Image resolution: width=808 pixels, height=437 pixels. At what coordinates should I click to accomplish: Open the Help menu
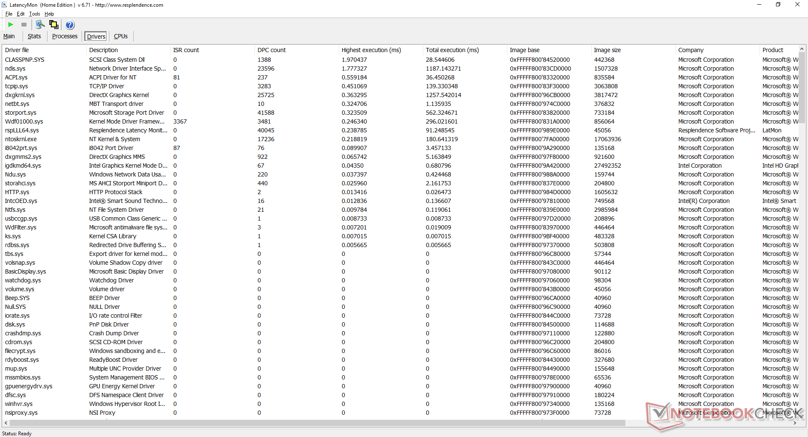pyautogui.click(x=49, y=14)
